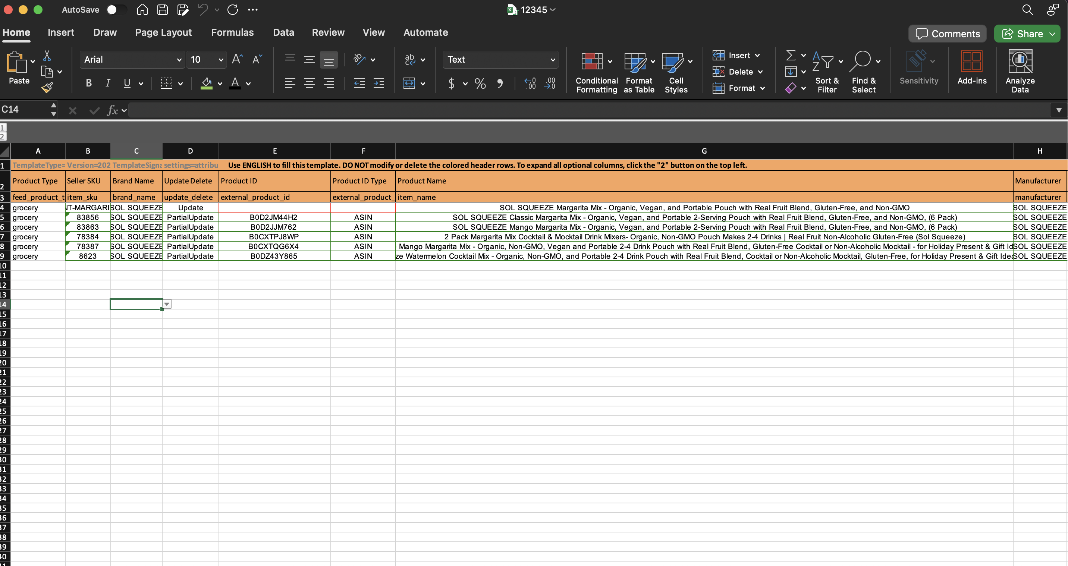Open the Data tab

pyautogui.click(x=283, y=32)
